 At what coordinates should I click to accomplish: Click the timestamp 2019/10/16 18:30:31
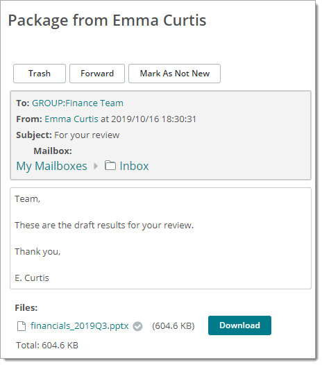pyautogui.click(x=153, y=119)
